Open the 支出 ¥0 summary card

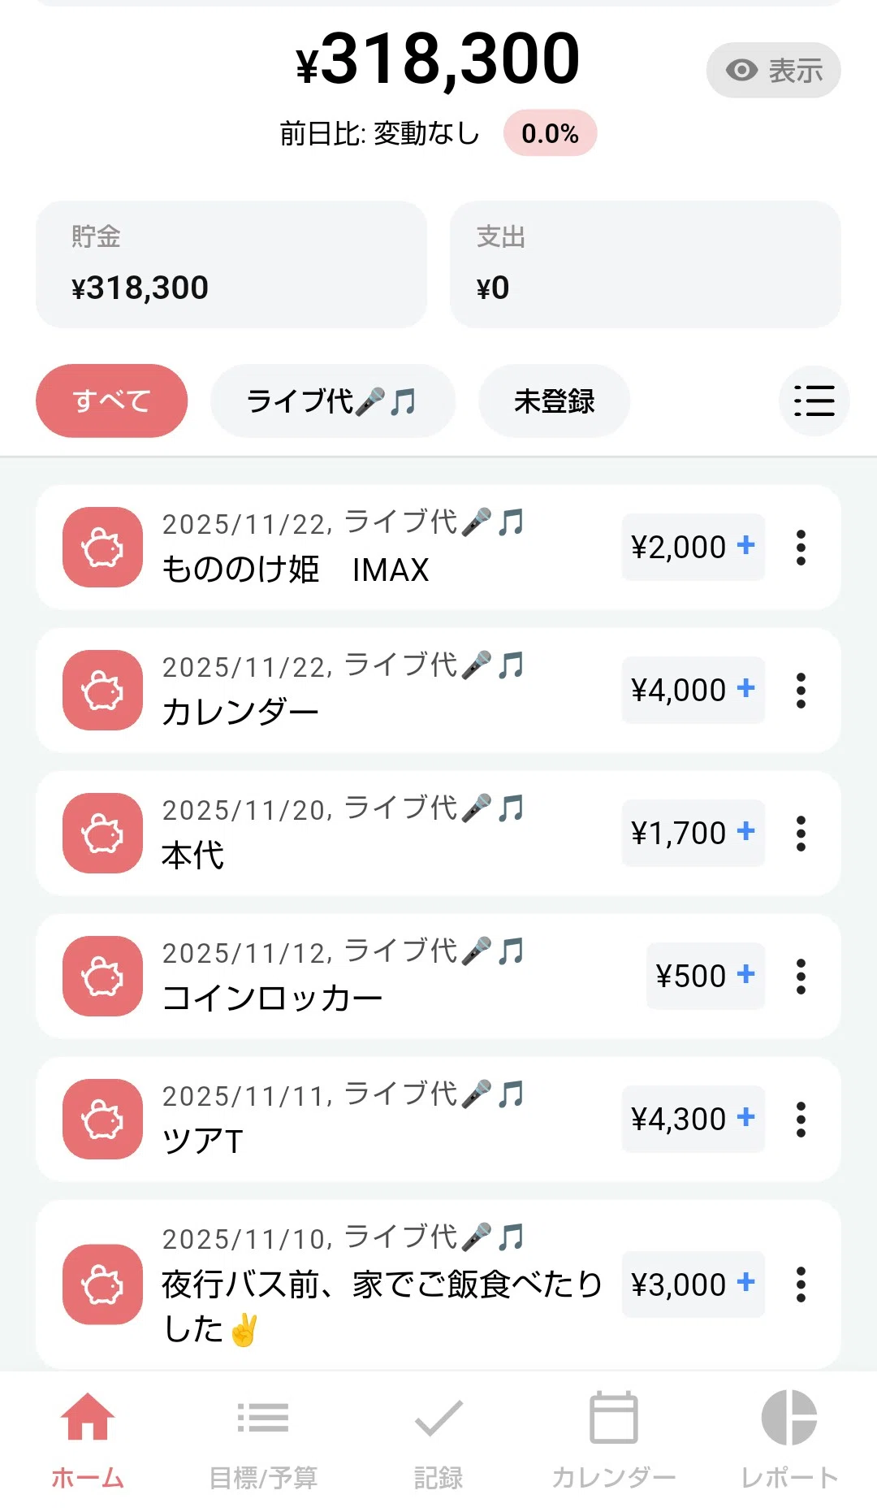click(646, 264)
